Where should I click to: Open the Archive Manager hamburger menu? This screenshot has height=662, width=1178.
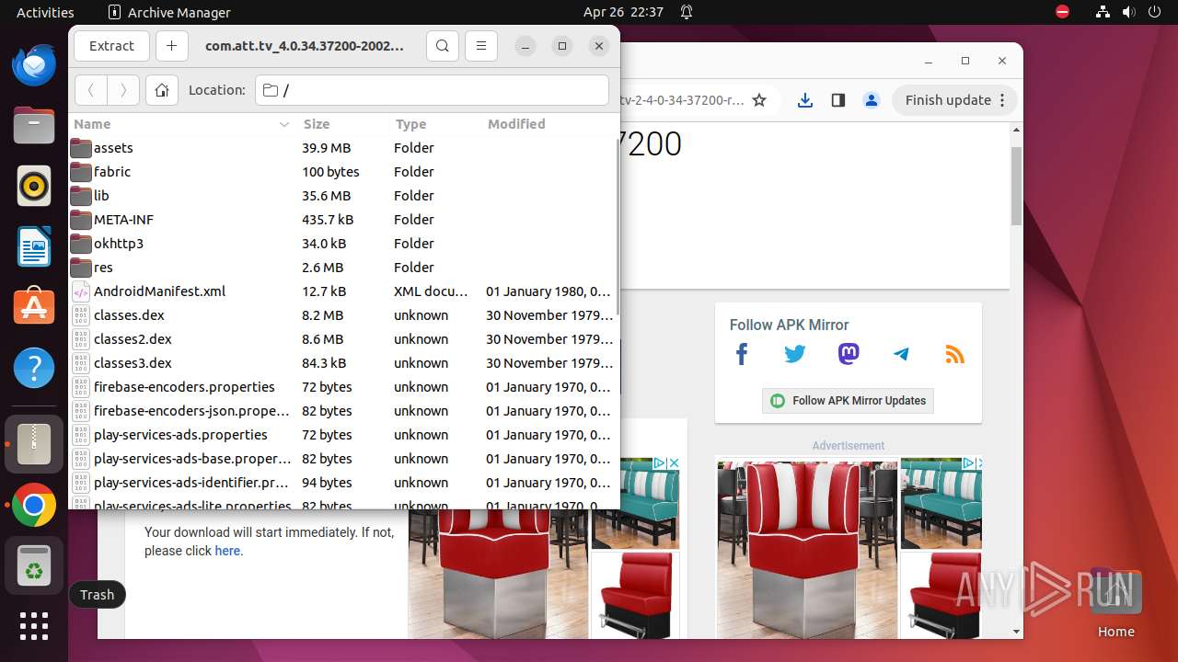pyautogui.click(x=481, y=46)
